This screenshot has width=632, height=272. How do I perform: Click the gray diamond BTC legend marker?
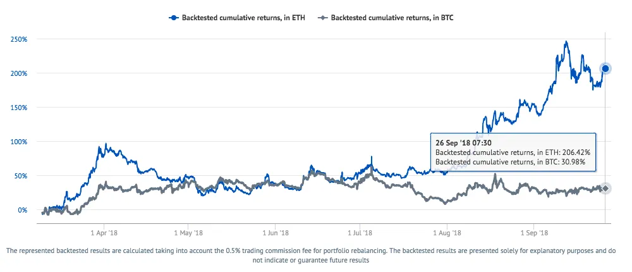pos(322,18)
